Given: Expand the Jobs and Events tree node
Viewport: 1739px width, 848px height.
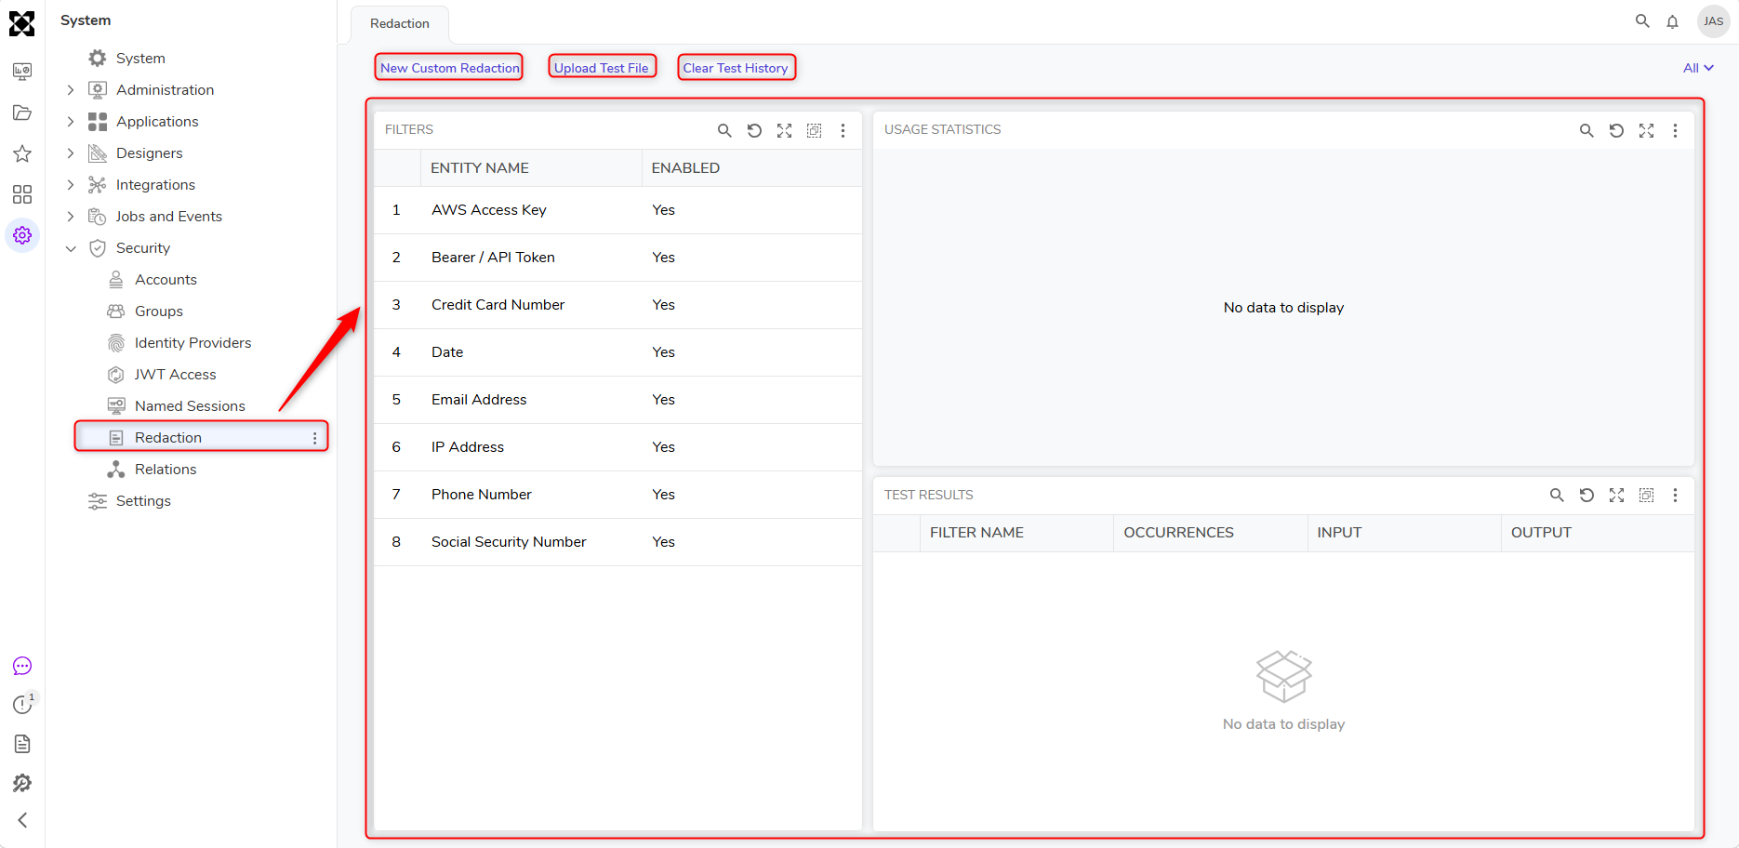Looking at the screenshot, I should (71, 217).
